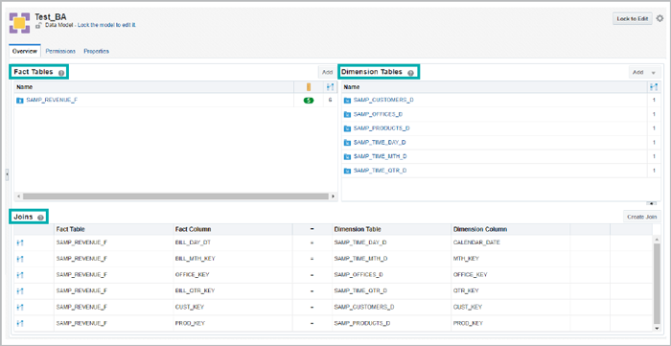Open the Add dropdown arrow for Dimension Tables
671x346 pixels.
(x=654, y=73)
